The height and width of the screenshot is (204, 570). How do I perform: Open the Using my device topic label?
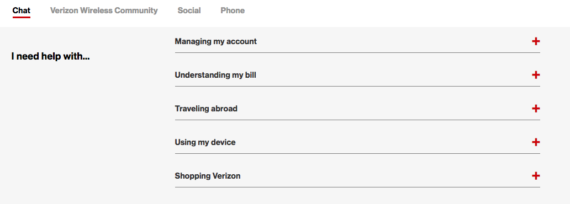click(205, 142)
